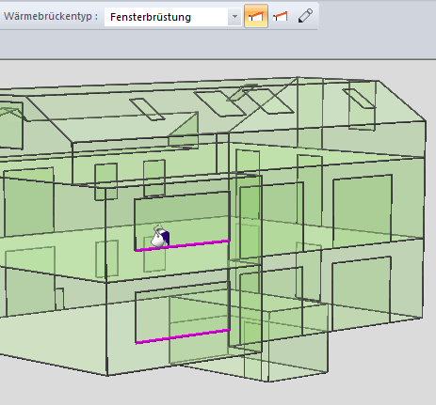Pick the large ground floor front window
Image resolution: width=436 pixels, height=405 pixels.
point(183,312)
